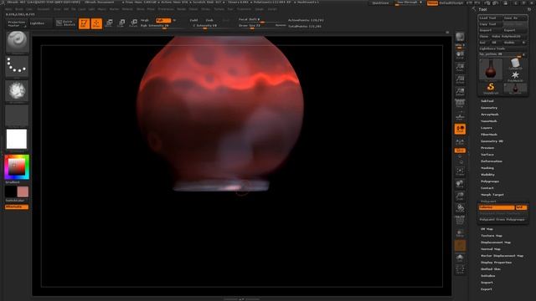Image resolution: width=536 pixels, height=301 pixels.
Task: Click the Copy Tool button
Action: pos(490,24)
